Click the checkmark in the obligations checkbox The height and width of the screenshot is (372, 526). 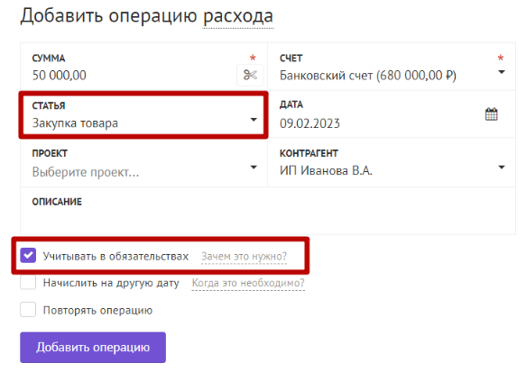pos(28,256)
